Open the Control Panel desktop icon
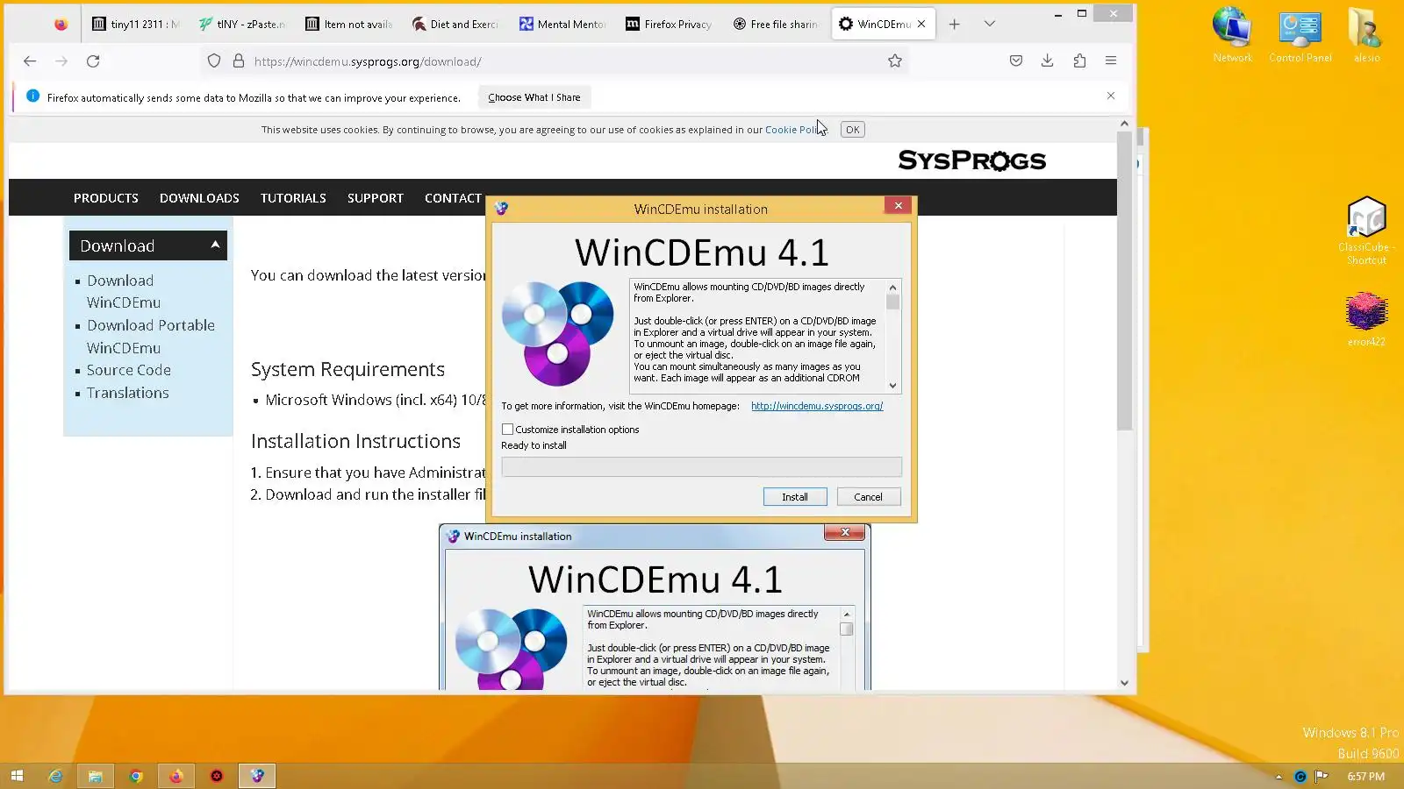 click(1300, 35)
